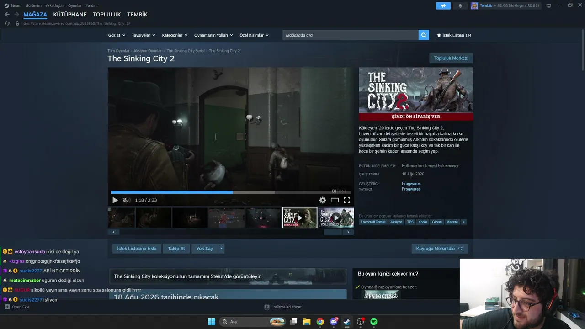The image size is (585, 329).
Task: Switch to Big Picture mode monitor icon
Action: (548, 6)
